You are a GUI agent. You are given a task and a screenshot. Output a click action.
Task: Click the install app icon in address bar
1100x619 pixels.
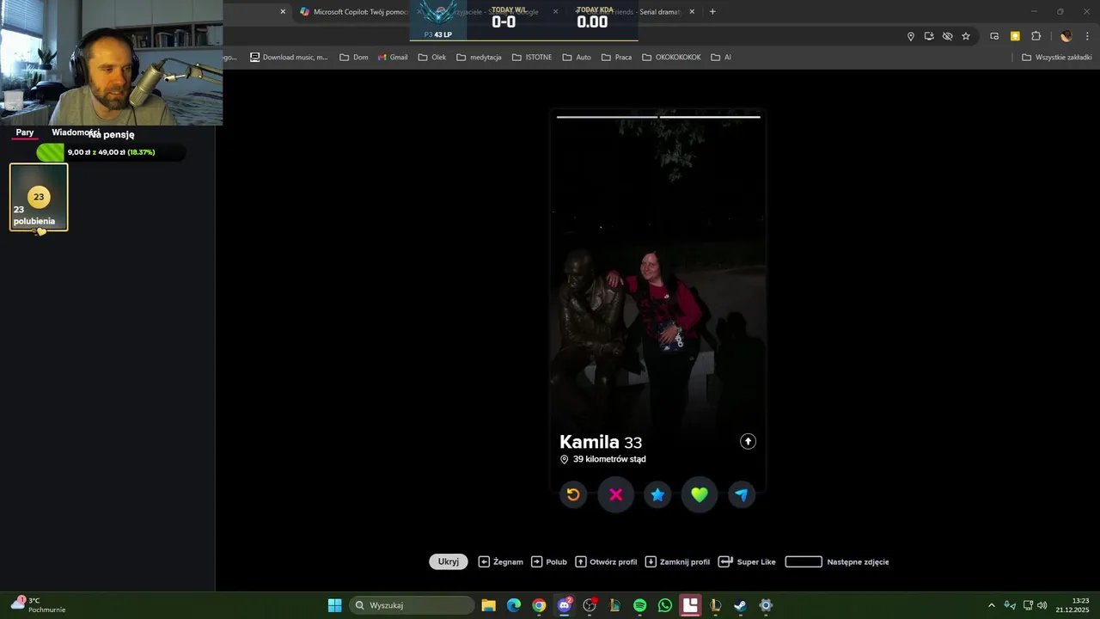(929, 36)
